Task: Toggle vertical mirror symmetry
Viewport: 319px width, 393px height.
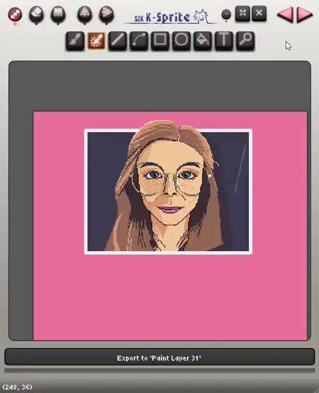Action: point(107,14)
